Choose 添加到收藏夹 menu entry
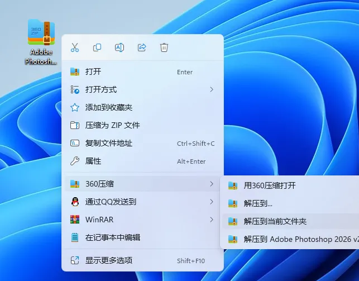359x281 pixels. (x=142, y=107)
